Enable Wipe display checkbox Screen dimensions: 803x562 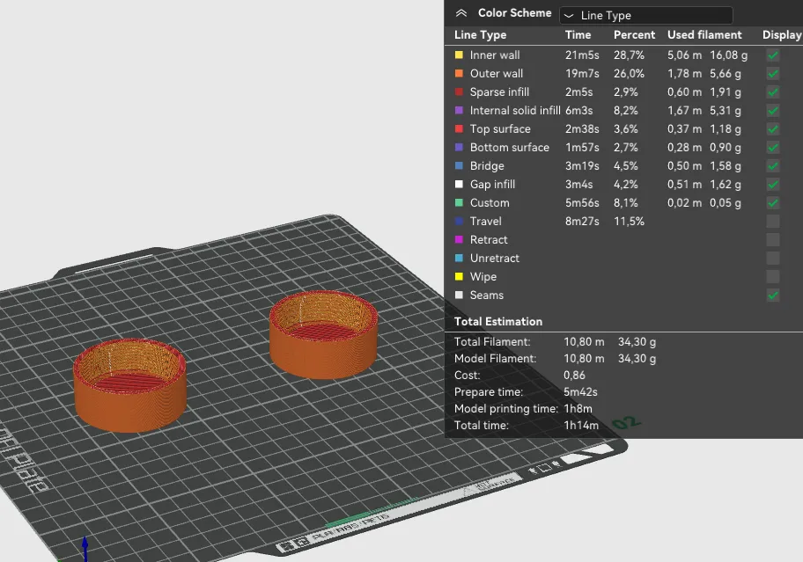[x=773, y=277]
